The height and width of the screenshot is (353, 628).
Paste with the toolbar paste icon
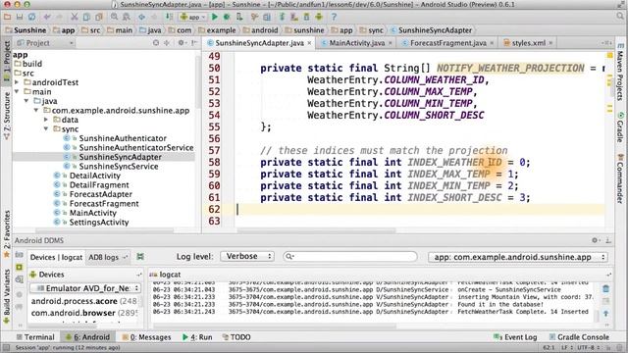tap(98, 17)
